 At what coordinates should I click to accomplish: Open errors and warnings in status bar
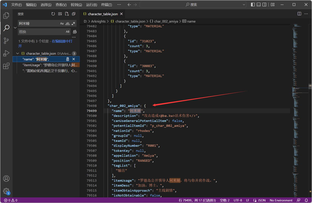point(11,200)
